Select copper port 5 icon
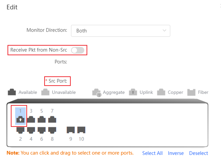The height and width of the screenshot is (159, 221). pos(42,119)
